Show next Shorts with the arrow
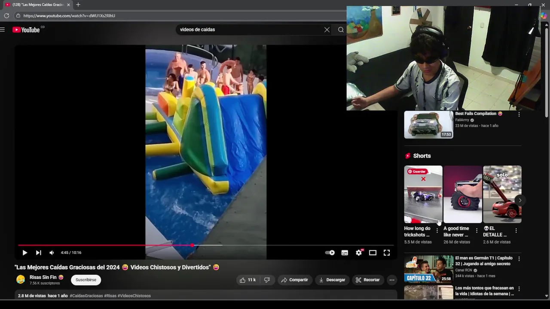Image resolution: width=550 pixels, height=309 pixels. (x=520, y=200)
